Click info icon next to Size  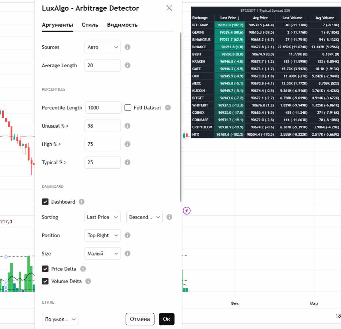127,254
